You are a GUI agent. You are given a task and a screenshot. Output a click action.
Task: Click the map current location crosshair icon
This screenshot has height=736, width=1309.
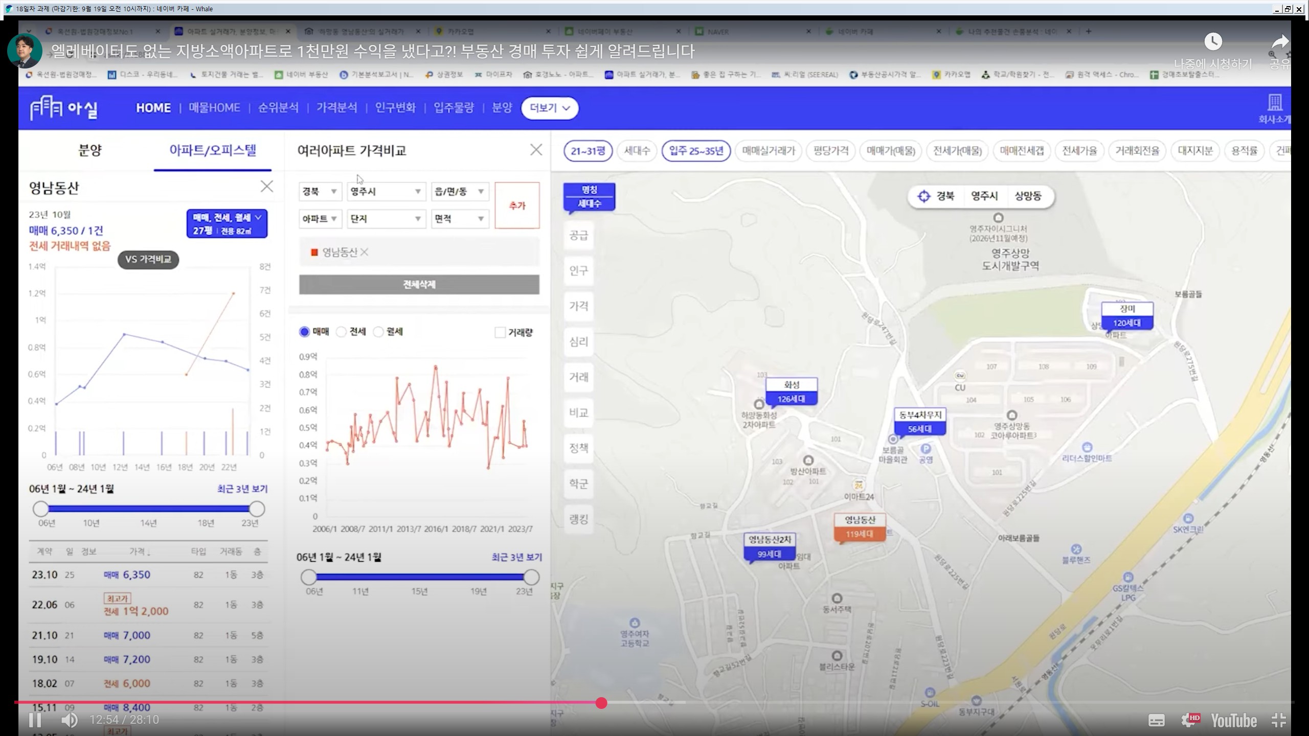923,196
